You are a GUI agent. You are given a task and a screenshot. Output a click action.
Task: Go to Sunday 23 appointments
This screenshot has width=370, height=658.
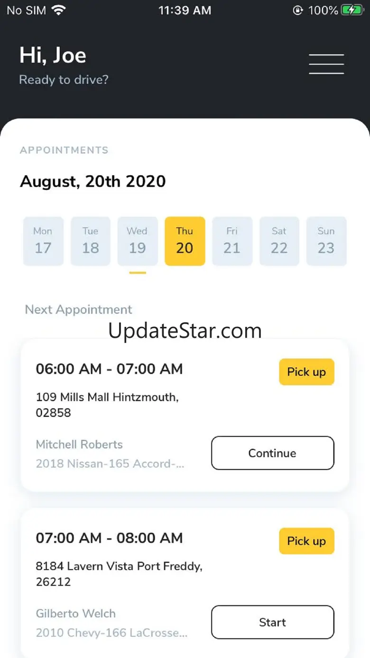[x=326, y=241]
